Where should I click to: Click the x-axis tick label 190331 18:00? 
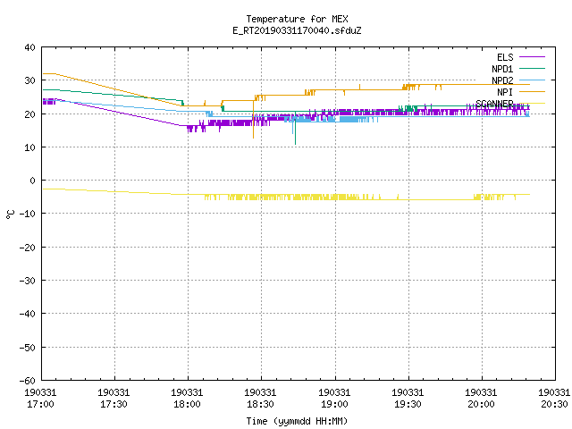[187, 399]
